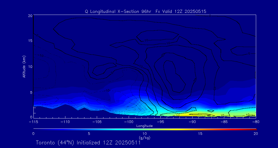Click the Altitude (km) axis label
This screenshot has height=148, width=278.
click(x=24, y=66)
